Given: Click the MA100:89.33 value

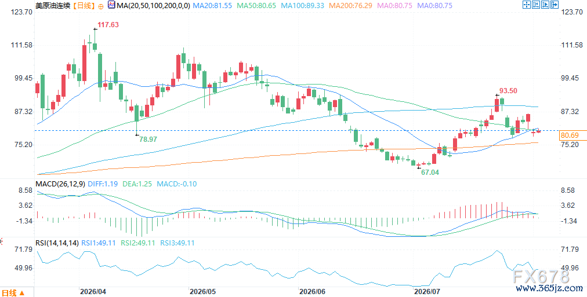Looking at the screenshot, I should click(301, 6).
